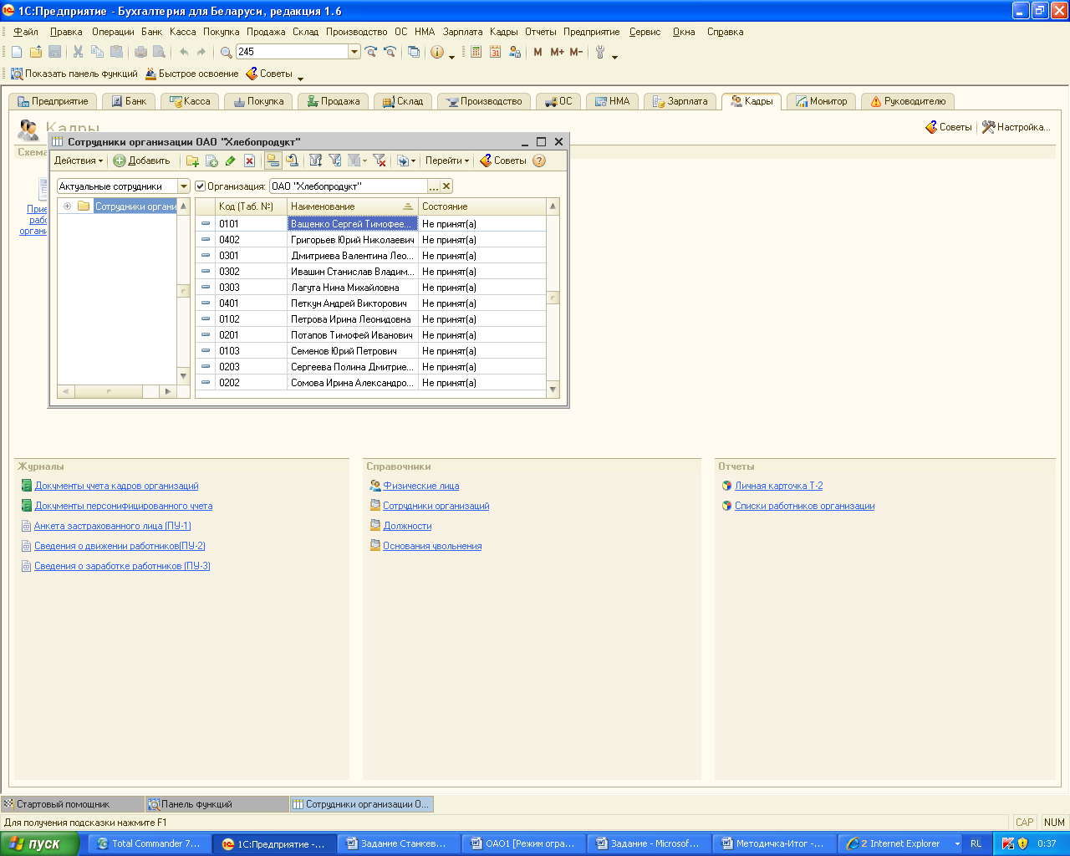The image size is (1070, 856).
Task: Open the Сервис menu
Action: click(x=645, y=32)
